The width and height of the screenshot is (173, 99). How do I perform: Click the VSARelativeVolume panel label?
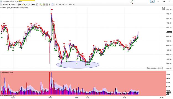tap(7, 72)
